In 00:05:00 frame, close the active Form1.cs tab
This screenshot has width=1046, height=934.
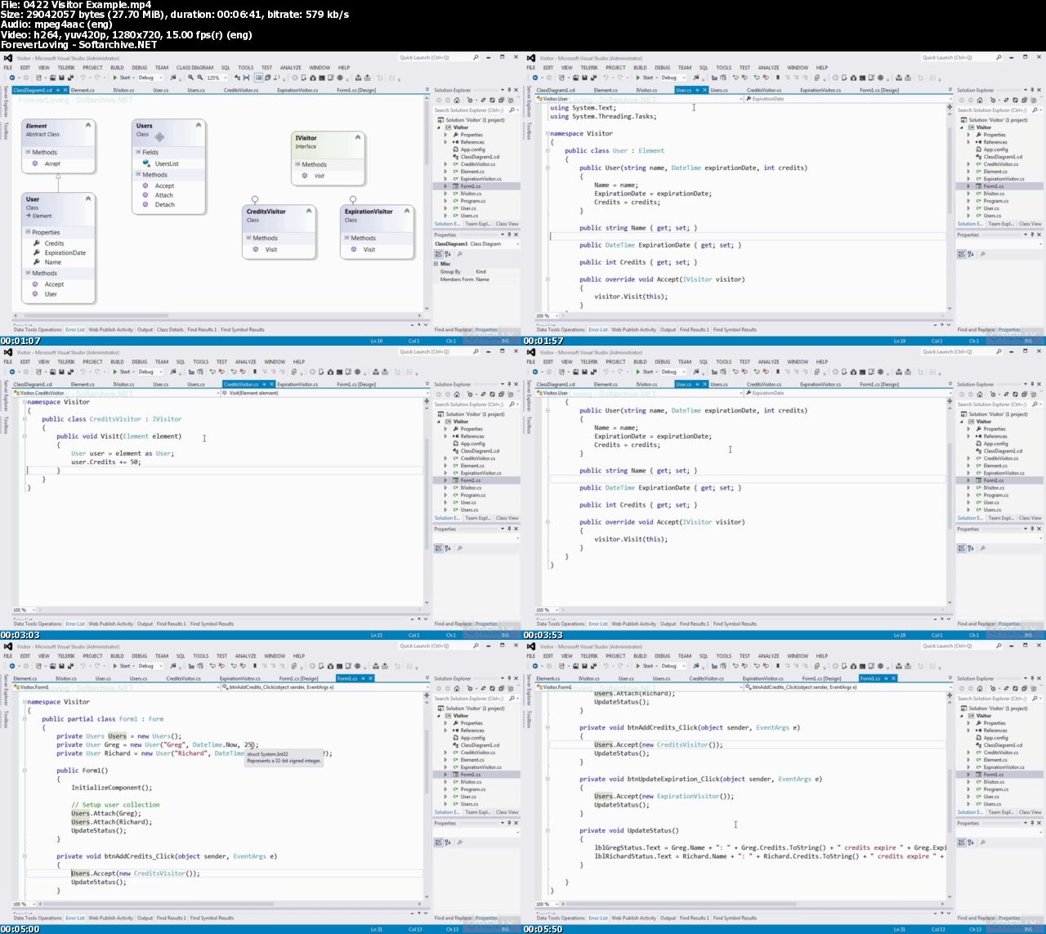point(370,678)
